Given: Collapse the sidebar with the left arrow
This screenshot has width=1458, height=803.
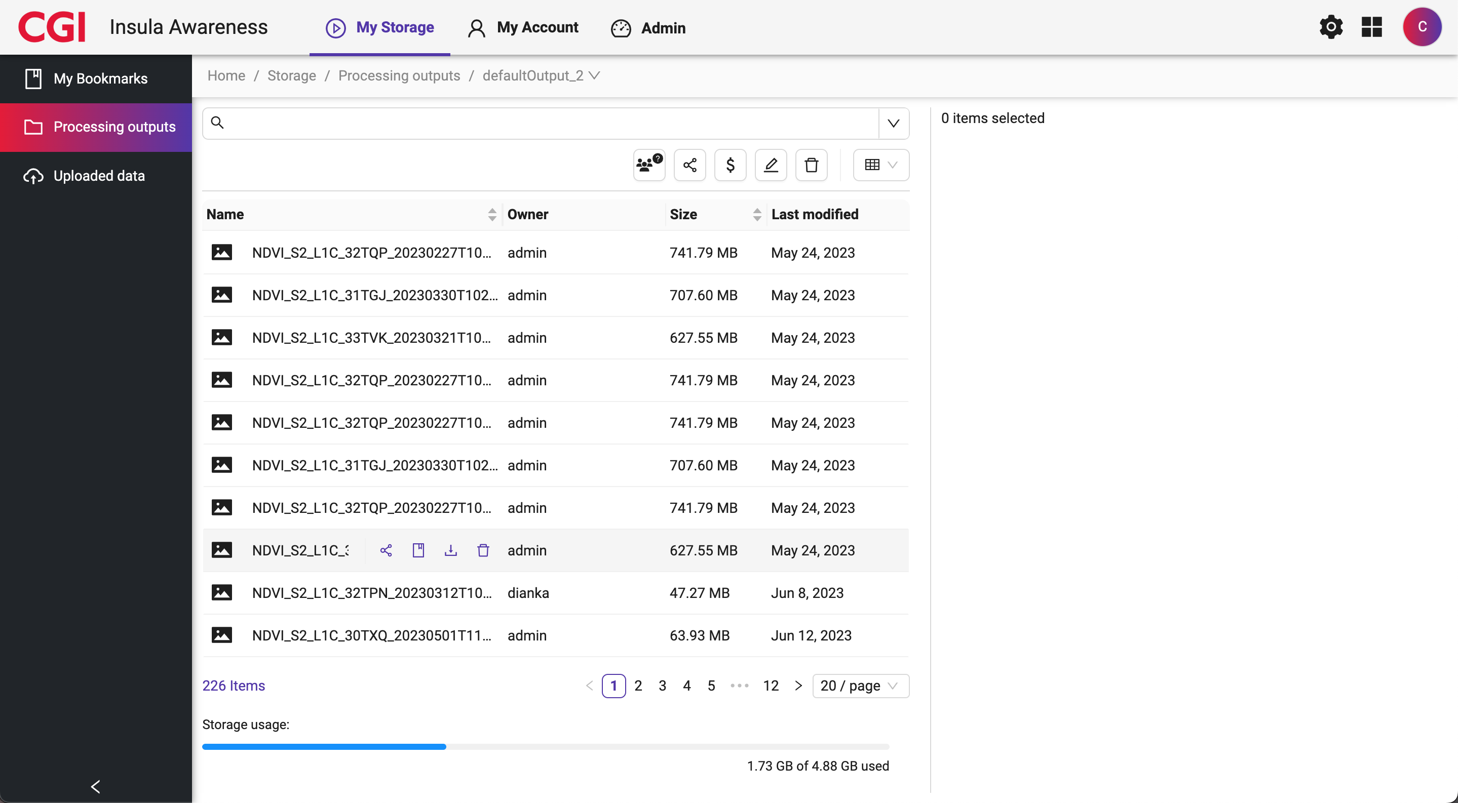Looking at the screenshot, I should tap(96, 787).
